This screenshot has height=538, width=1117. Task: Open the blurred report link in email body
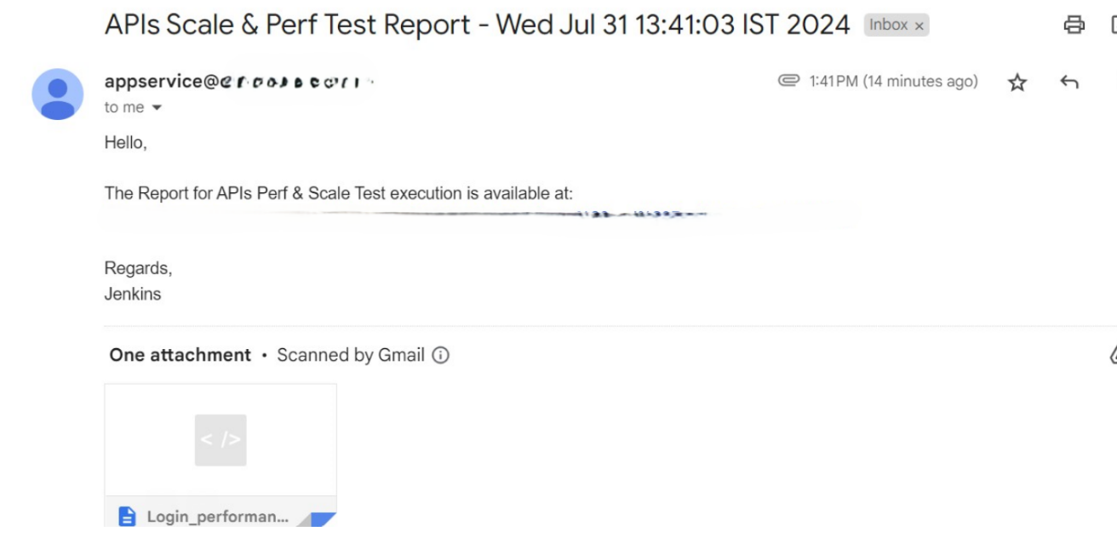click(x=477, y=215)
